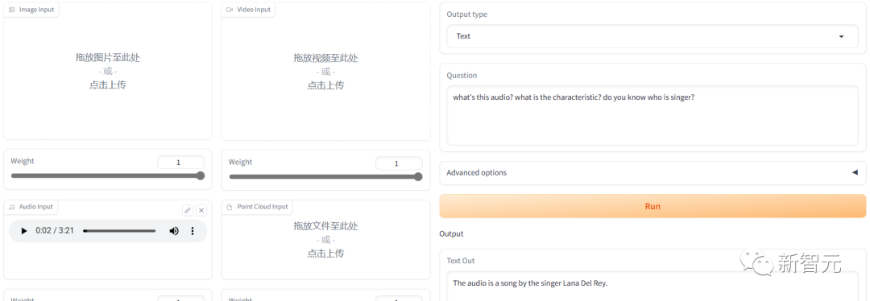Run the model with Run button

tap(652, 206)
